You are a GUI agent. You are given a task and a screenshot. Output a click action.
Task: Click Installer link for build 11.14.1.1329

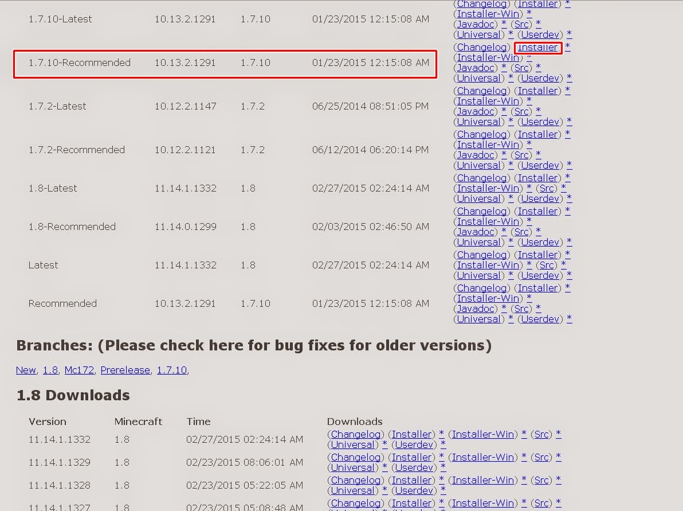tap(411, 457)
